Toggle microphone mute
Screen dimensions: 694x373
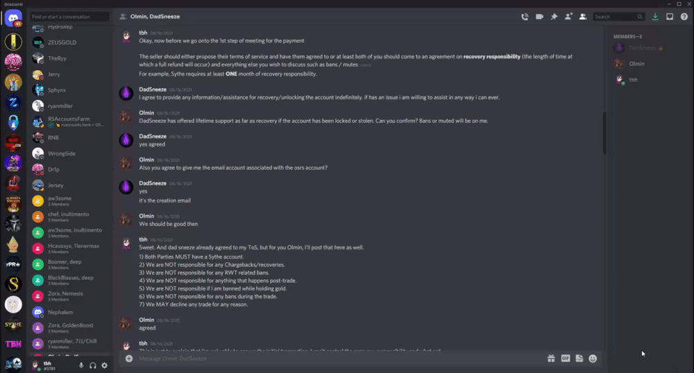tap(81, 365)
